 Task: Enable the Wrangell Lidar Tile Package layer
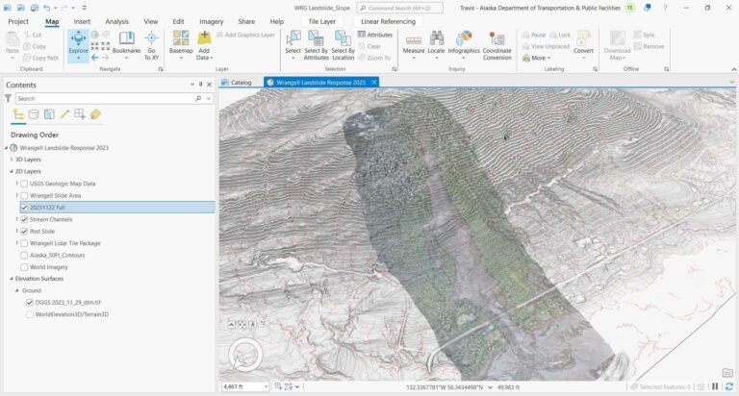click(x=24, y=243)
